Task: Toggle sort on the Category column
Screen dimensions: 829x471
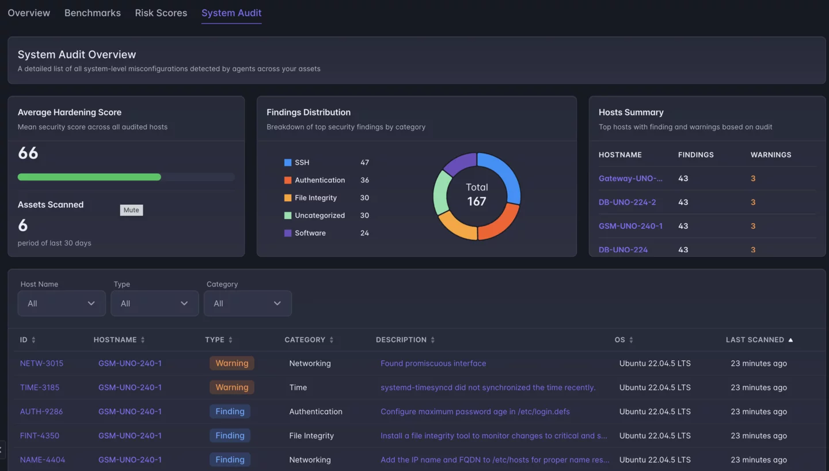Action: (331, 340)
